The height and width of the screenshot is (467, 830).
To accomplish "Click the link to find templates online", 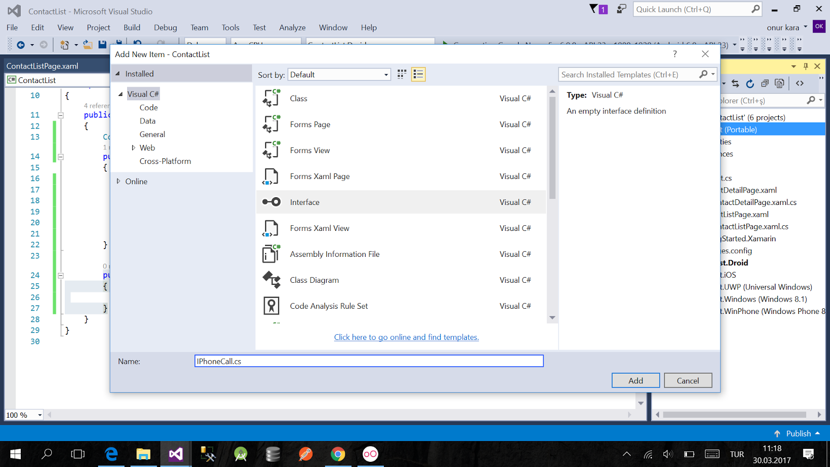I will point(406,337).
